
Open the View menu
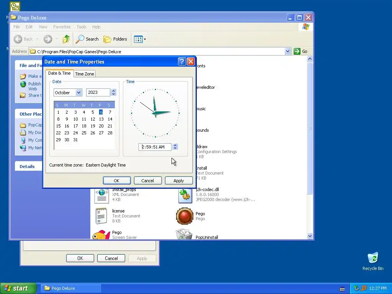tap(43, 27)
